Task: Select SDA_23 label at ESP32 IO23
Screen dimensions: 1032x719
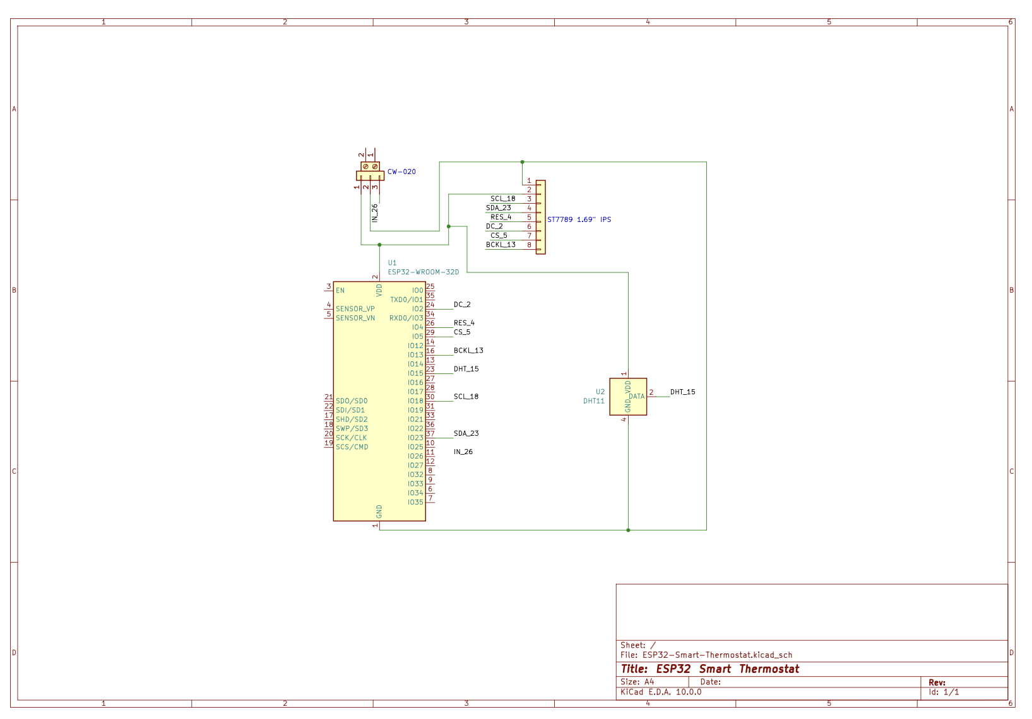Action: 466,433
